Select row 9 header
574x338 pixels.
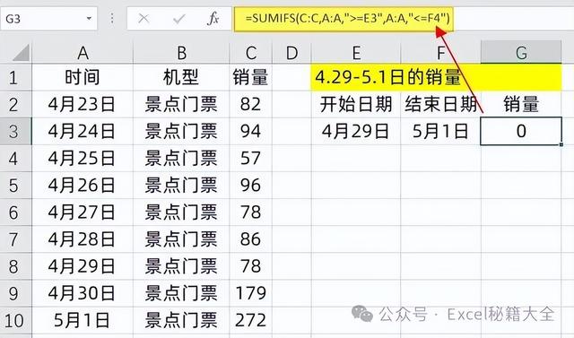pyautogui.click(x=16, y=293)
